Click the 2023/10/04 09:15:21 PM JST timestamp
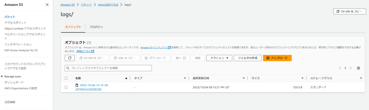 (211, 87)
